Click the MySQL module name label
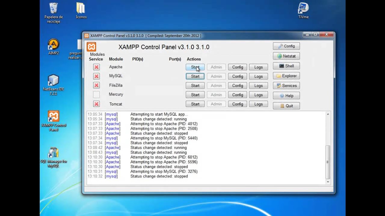 pyautogui.click(x=116, y=76)
